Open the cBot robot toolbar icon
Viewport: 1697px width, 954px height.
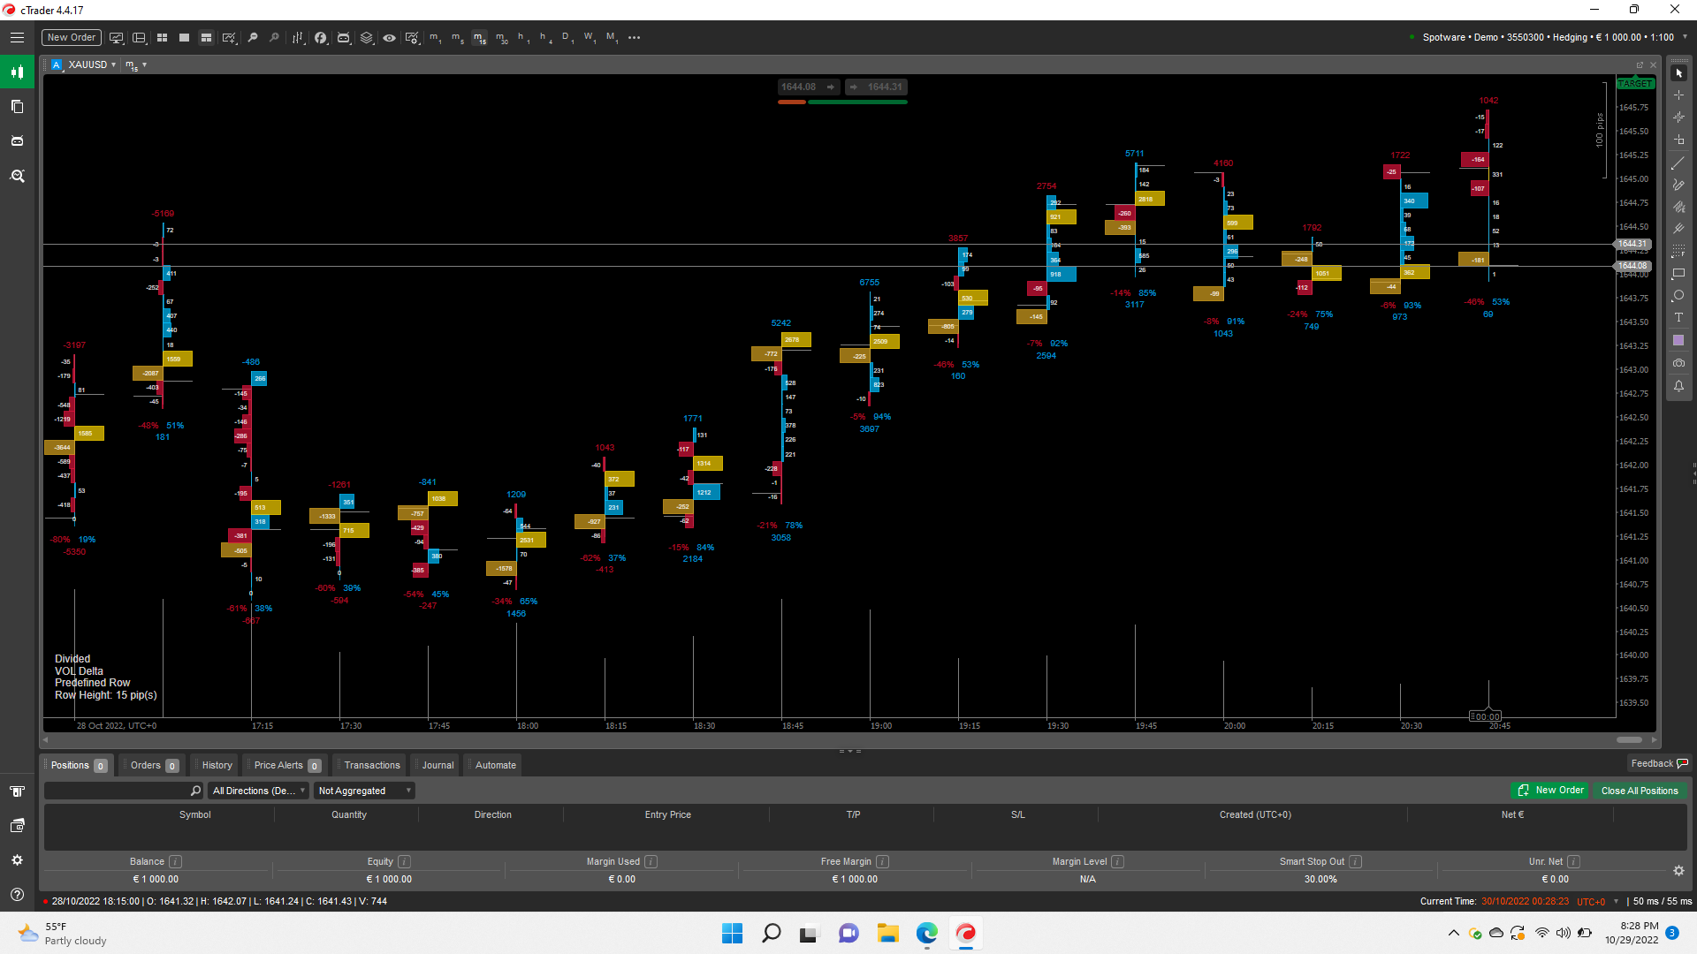344,38
